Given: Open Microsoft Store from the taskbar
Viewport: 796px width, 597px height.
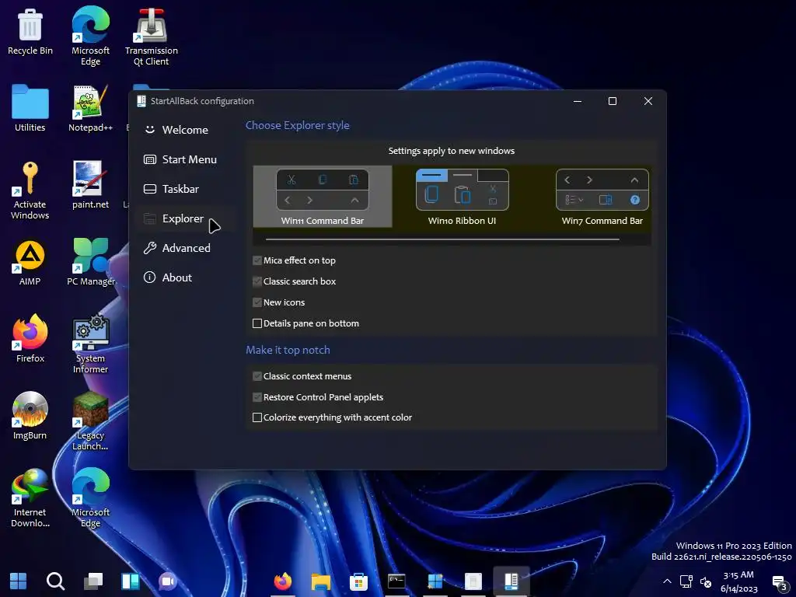Looking at the screenshot, I should tap(358, 581).
